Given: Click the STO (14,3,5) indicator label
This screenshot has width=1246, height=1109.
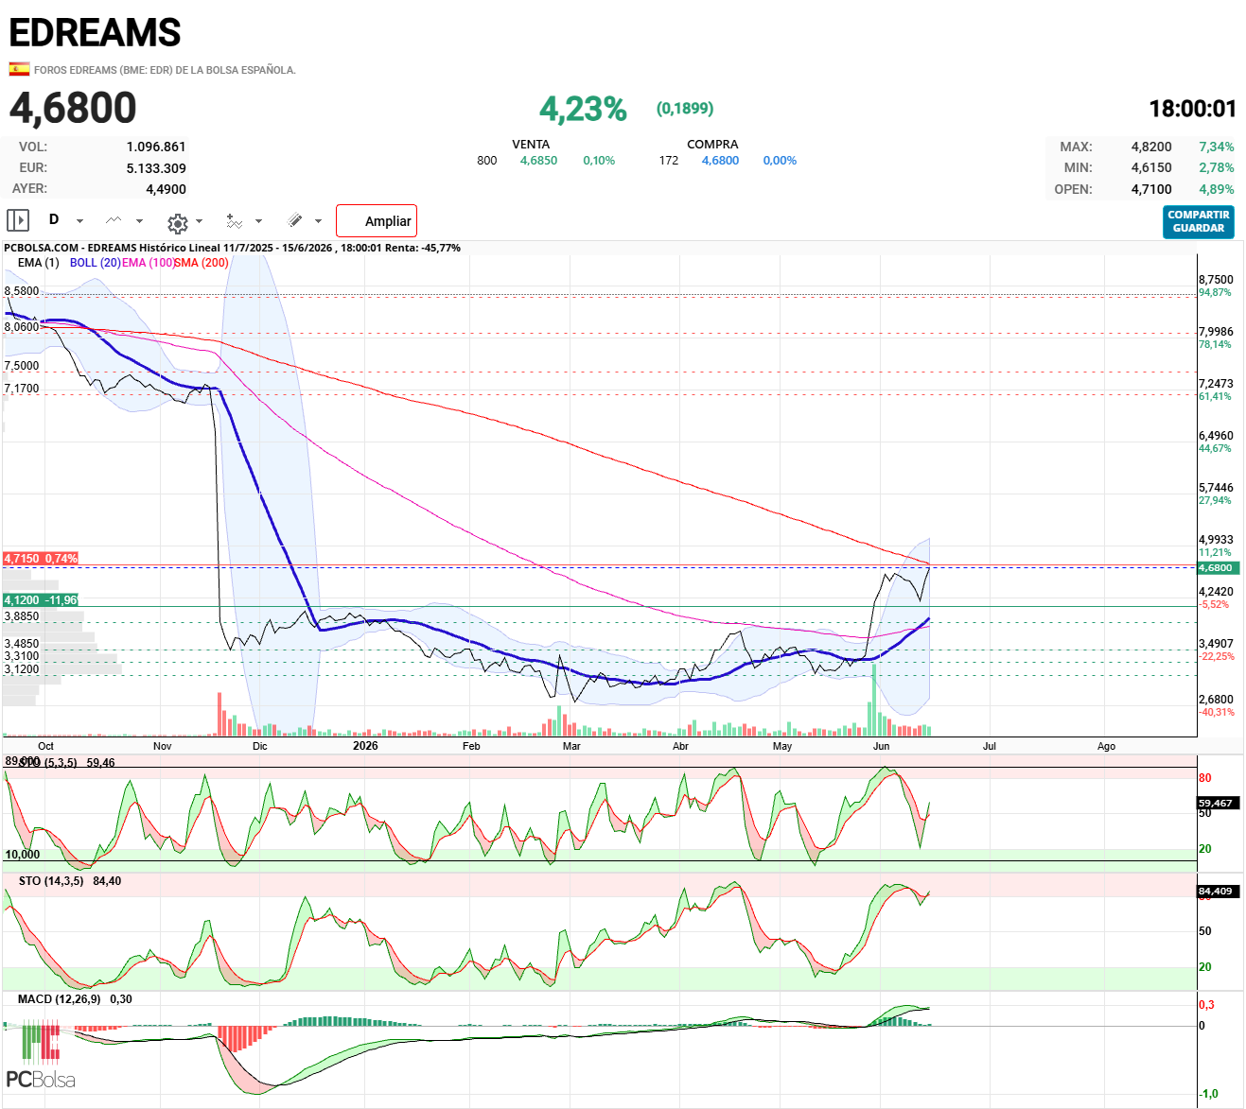Looking at the screenshot, I should pyautogui.click(x=51, y=881).
